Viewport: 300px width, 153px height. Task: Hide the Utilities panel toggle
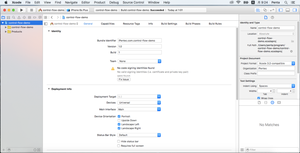[295, 10]
